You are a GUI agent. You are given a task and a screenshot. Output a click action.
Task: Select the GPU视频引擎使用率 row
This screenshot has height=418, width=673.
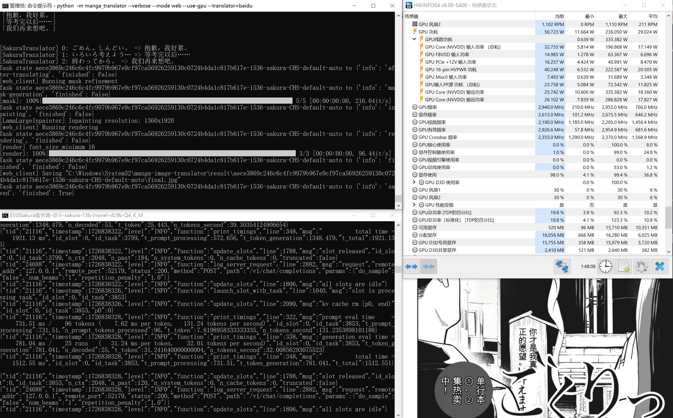coord(531,160)
